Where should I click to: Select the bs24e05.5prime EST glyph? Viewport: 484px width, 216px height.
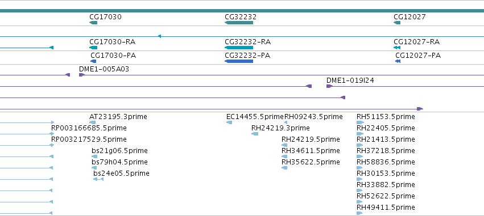click(x=98, y=179)
